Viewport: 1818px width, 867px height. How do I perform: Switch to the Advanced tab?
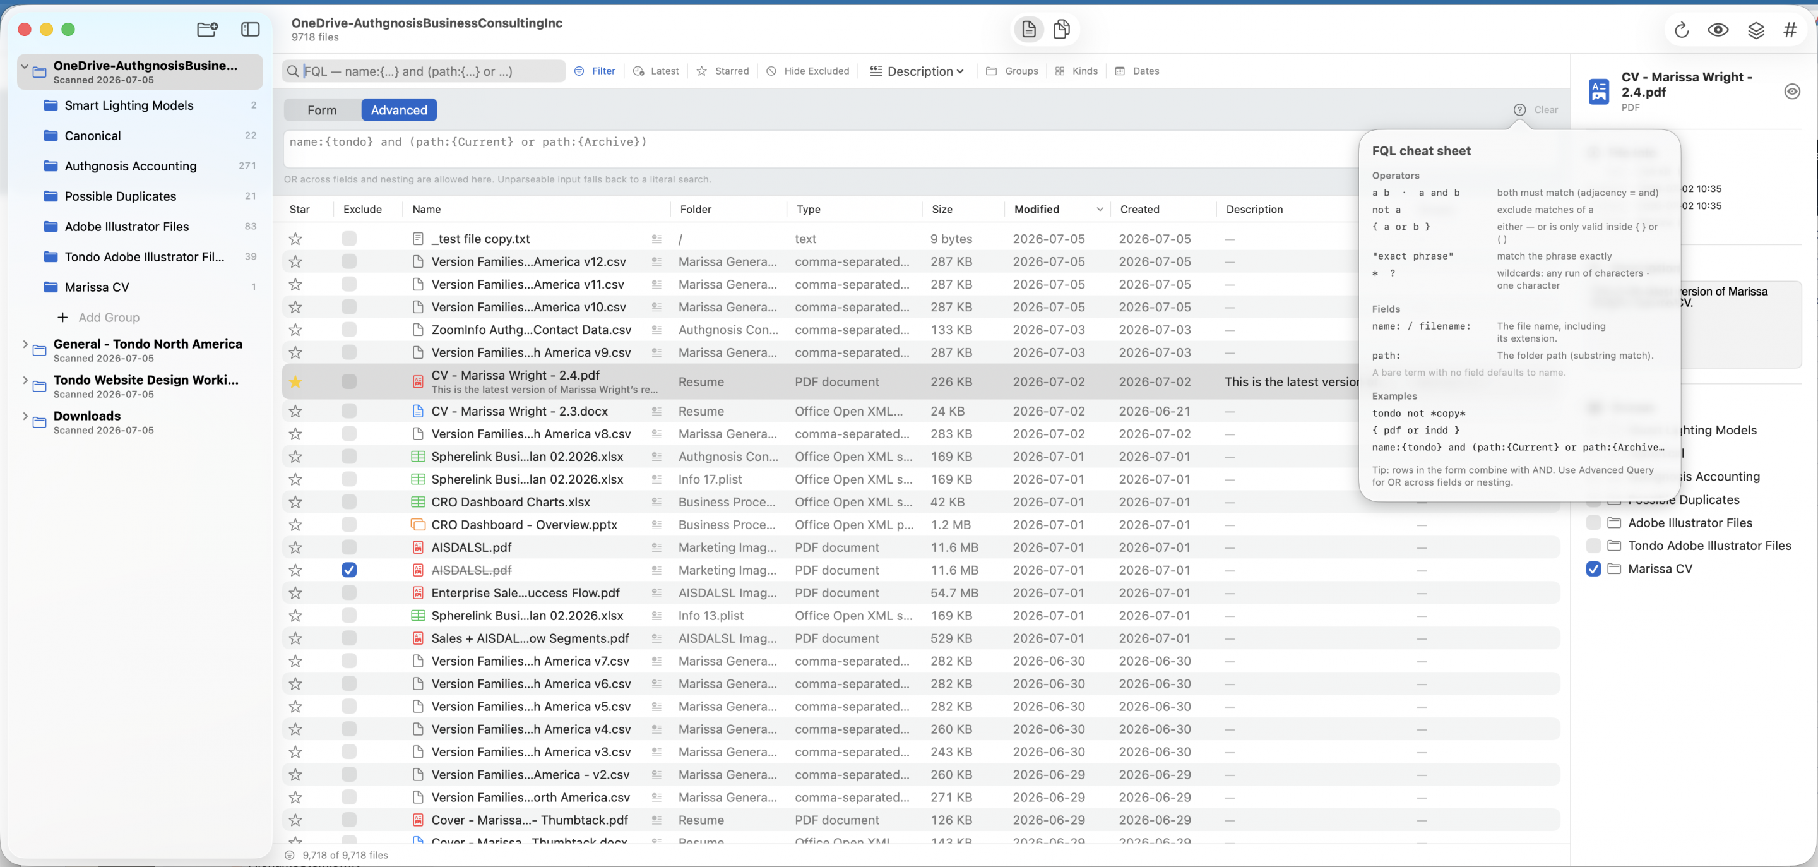point(399,109)
